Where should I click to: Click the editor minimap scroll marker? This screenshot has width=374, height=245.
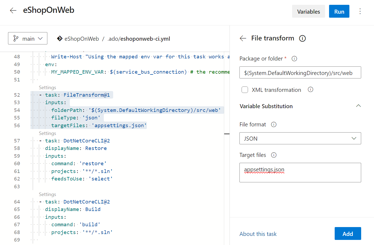227,134
